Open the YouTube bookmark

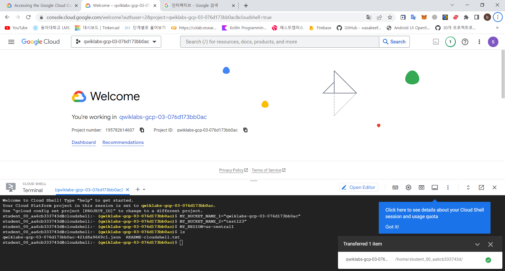click(16, 28)
